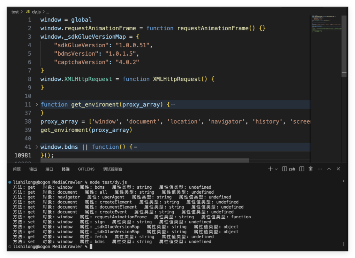The height and width of the screenshot is (258, 355).
Task: Click terminal row with 属性: fetch
Action: pyautogui.click(x=113, y=237)
